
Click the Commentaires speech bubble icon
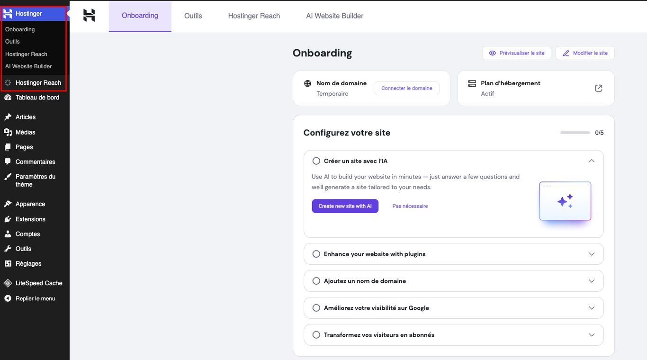point(8,162)
